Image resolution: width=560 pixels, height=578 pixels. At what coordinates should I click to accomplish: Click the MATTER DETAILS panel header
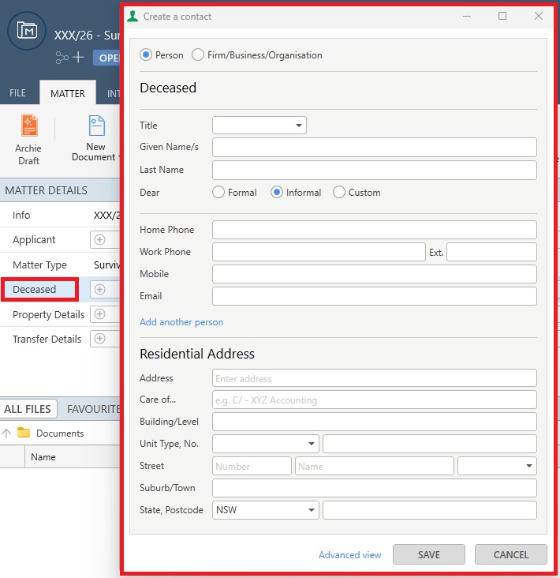click(60, 190)
